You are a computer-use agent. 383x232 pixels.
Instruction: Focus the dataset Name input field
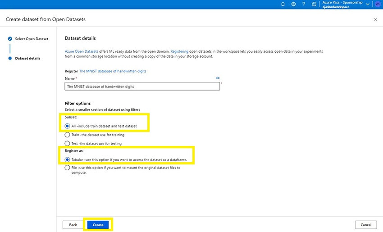coord(142,86)
